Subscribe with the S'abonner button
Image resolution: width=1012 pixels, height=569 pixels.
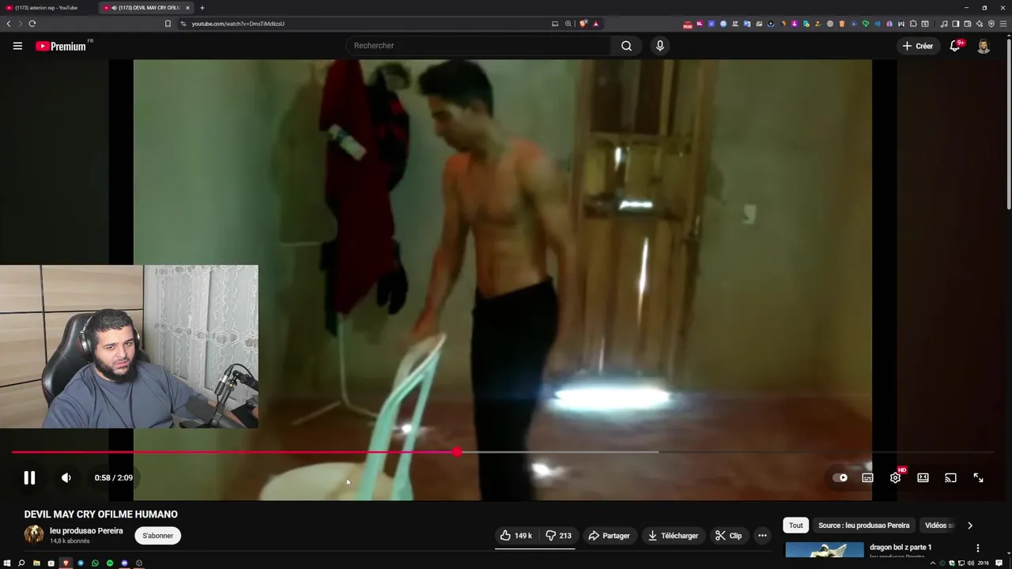point(158,536)
